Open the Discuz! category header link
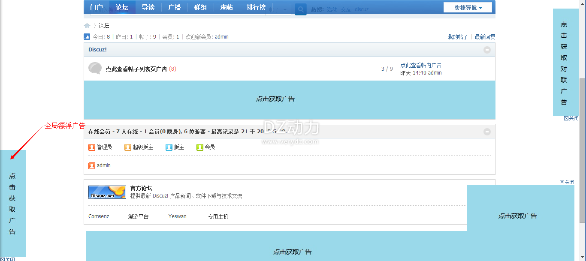Screen dimensions: 586x261 [x=97, y=49]
